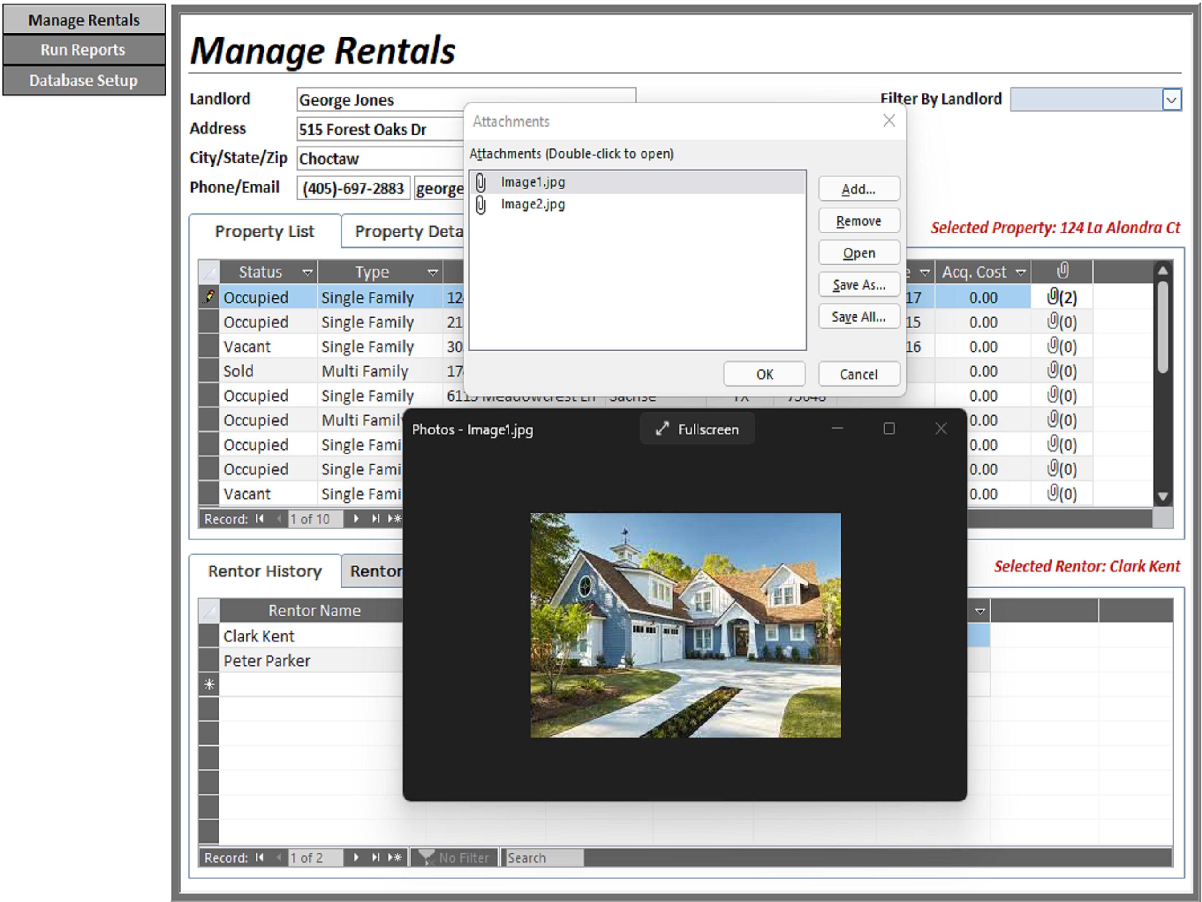
Task: Open the Type column filter dropdown
Action: (432, 272)
